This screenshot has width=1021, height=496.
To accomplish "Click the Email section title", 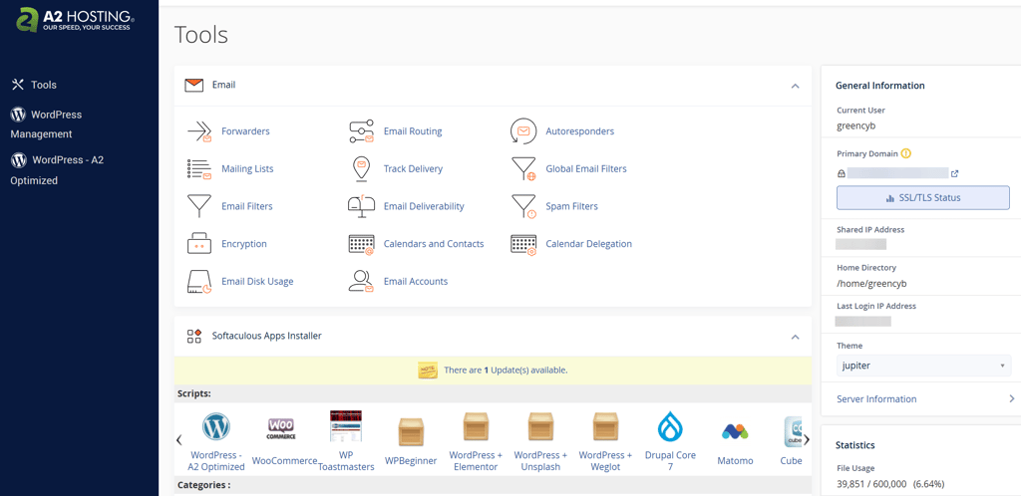I will pyautogui.click(x=223, y=85).
